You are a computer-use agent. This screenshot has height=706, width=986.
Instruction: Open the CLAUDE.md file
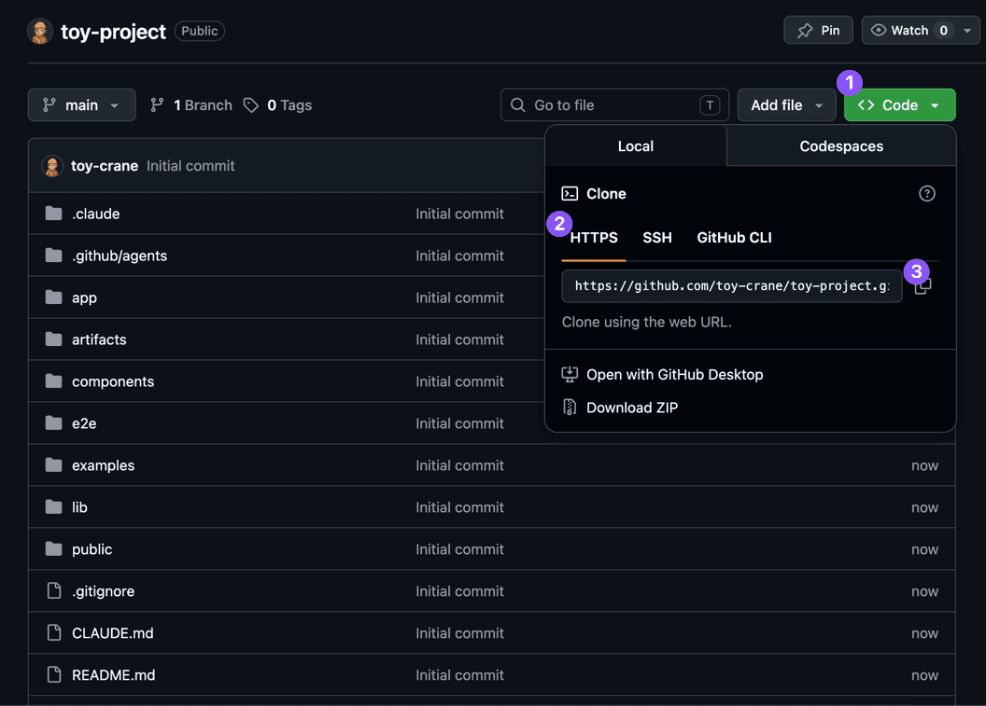(113, 633)
